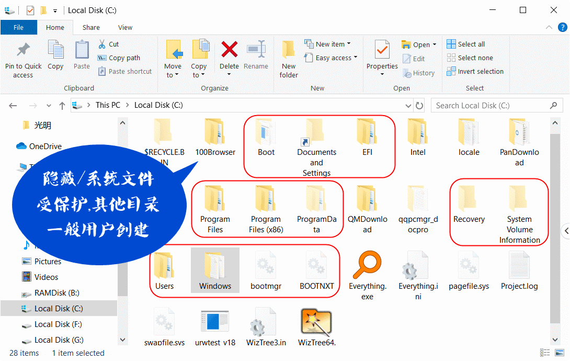Switch to large icons view toggle
The width and height of the screenshot is (570, 361).
560,352
